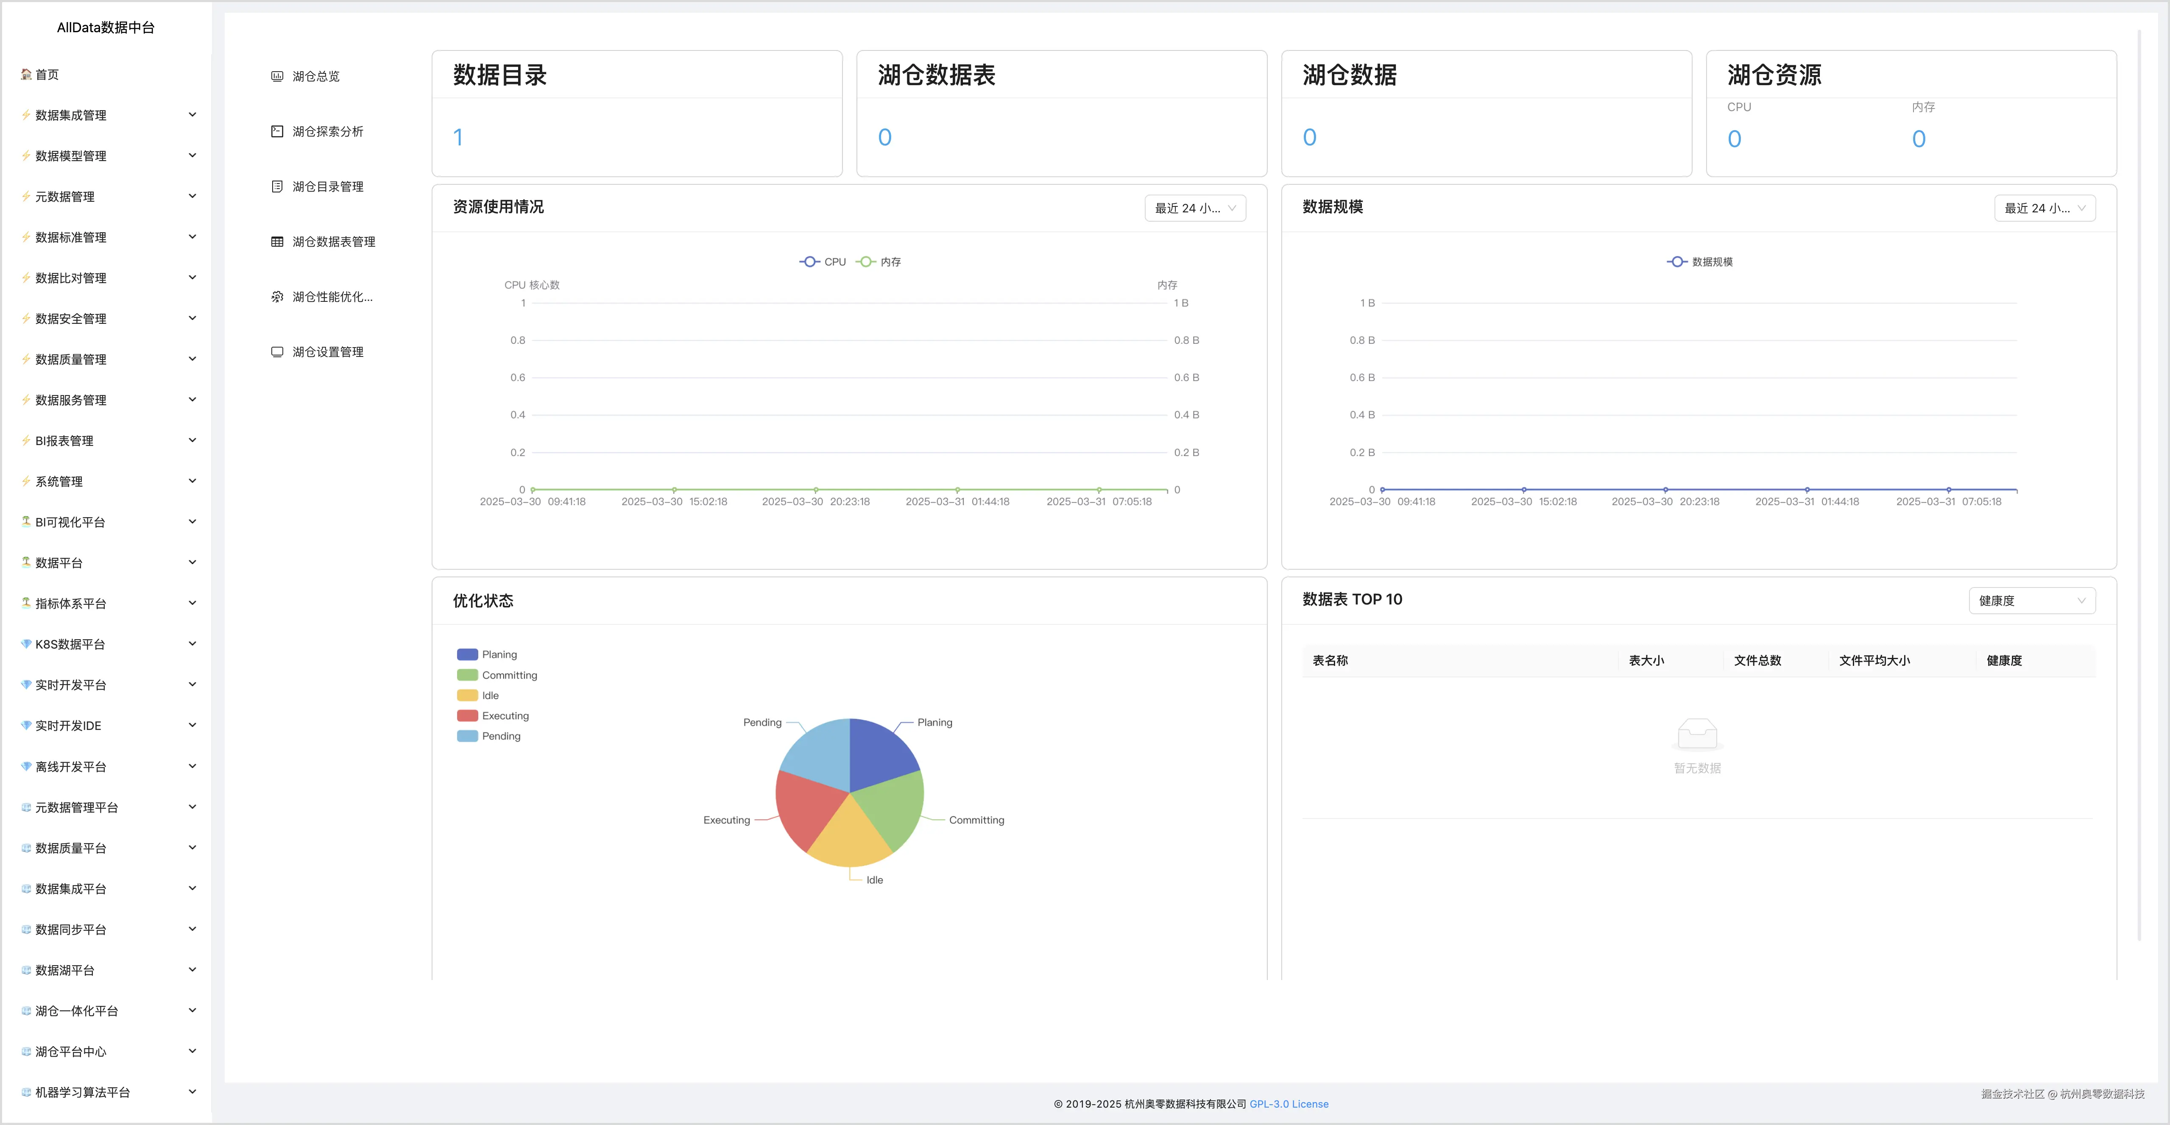The image size is (2170, 1125).
Task: Open the GPL-3.0 License link
Action: point(1288,1104)
